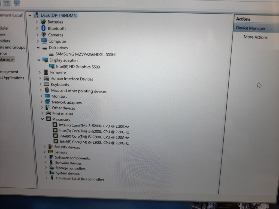Click the Keyboards category icon
The image size is (279, 209).
[x=47, y=84]
